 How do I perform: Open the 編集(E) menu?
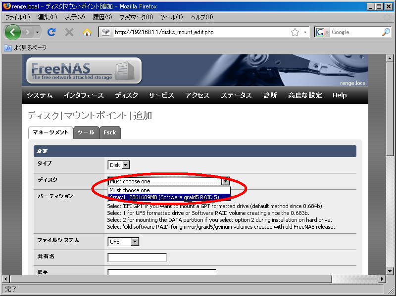47,17
